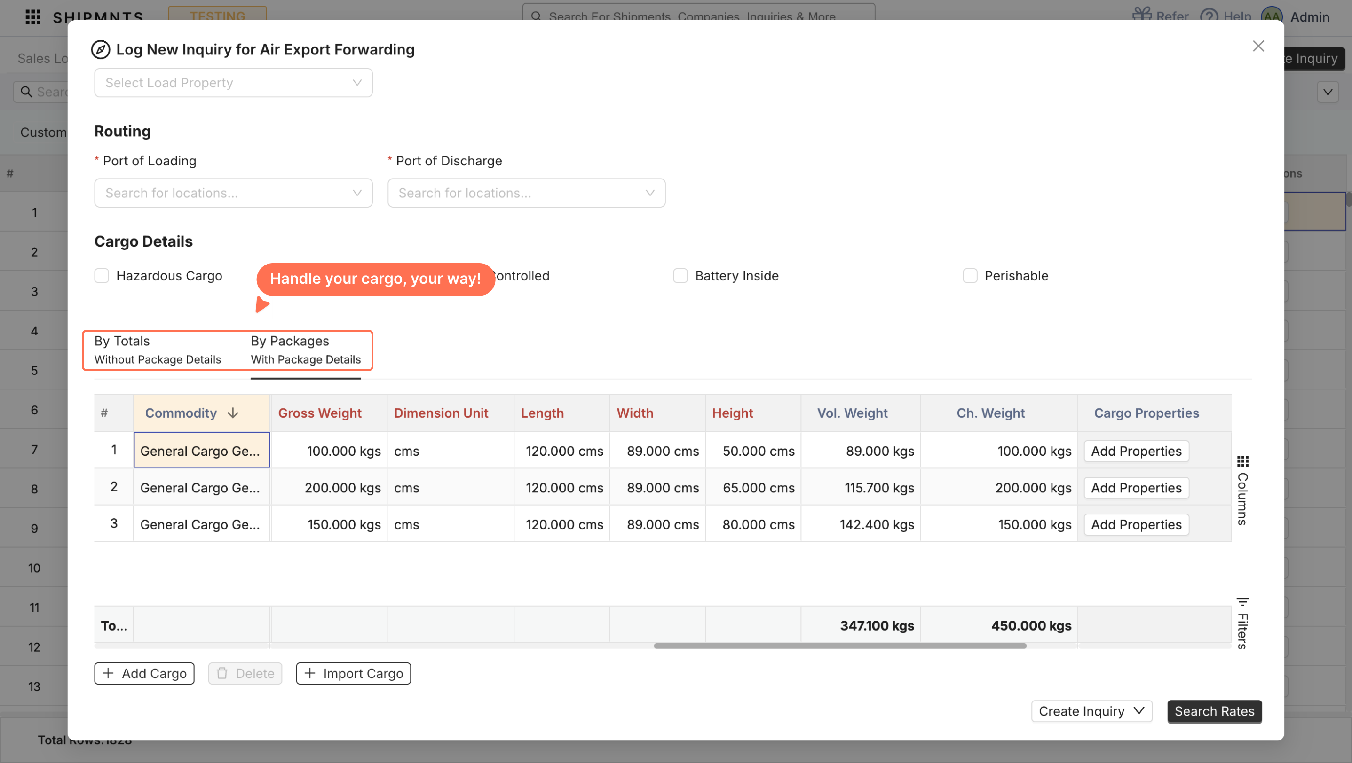Viewport: 1352px width, 763px height.
Task: Select the General Cargo cell in row 3
Action: pyautogui.click(x=202, y=524)
